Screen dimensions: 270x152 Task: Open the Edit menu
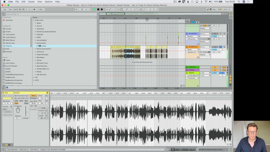pyautogui.click(x=23, y=2)
